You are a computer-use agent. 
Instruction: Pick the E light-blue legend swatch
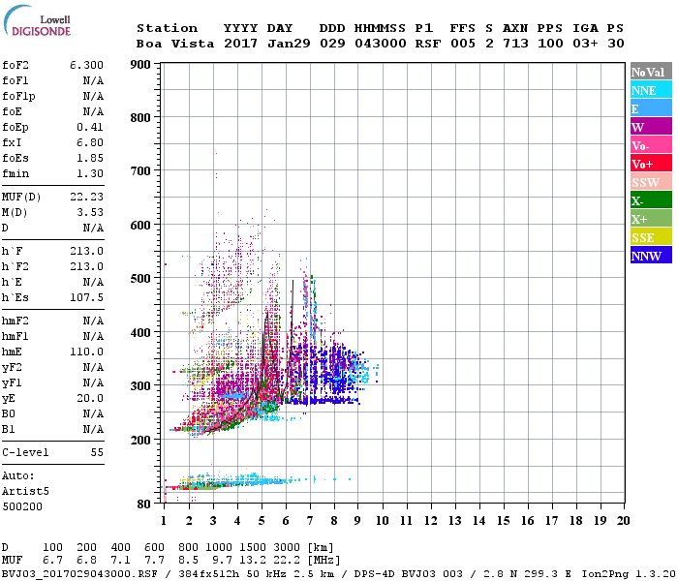pyautogui.click(x=651, y=108)
